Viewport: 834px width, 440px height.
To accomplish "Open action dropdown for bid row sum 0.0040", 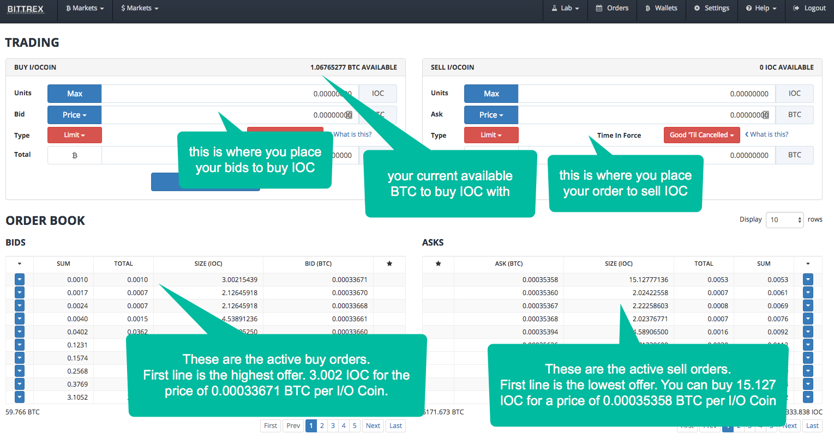I will (x=20, y=319).
